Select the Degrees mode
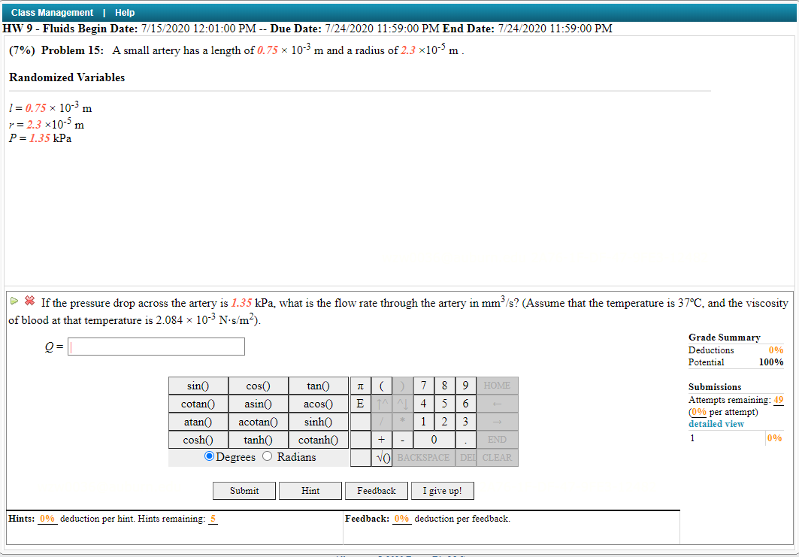Screen dimensions: 799x557 (x=209, y=456)
